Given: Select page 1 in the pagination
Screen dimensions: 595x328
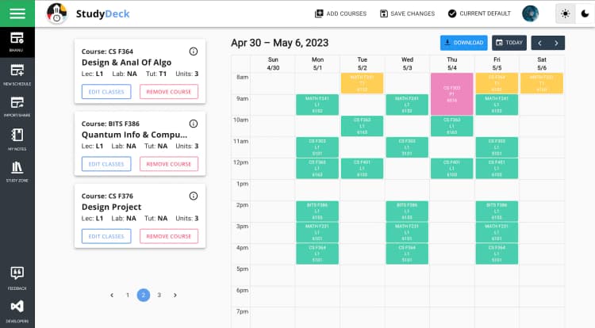Looking at the screenshot, I should (x=127, y=295).
